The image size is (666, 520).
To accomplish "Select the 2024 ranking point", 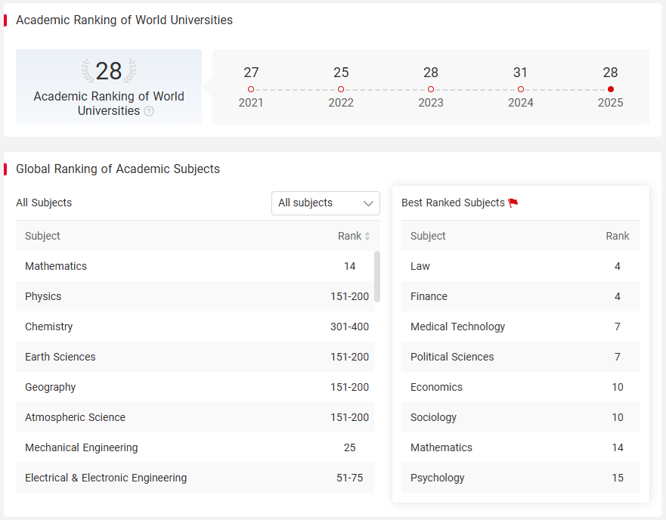I will click(521, 89).
